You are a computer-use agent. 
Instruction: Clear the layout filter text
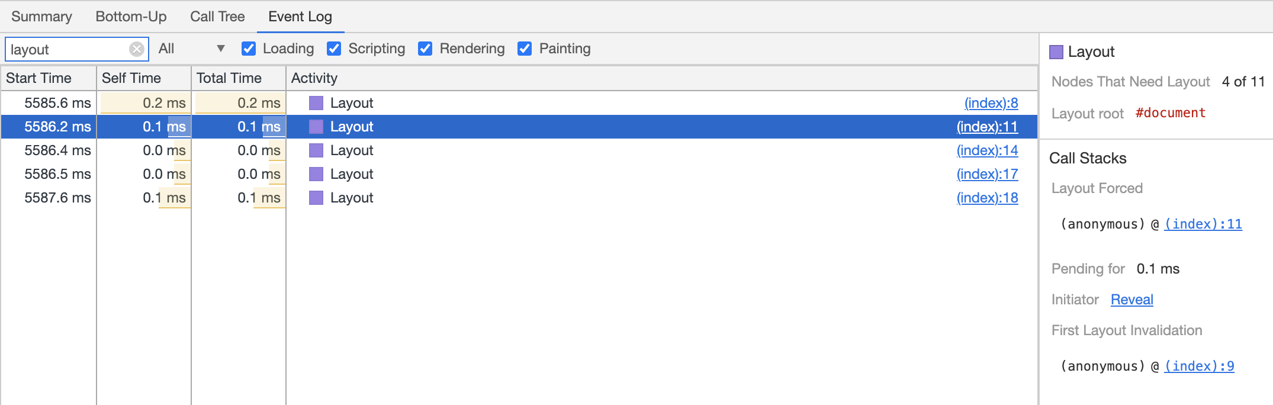[x=137, y=49]
